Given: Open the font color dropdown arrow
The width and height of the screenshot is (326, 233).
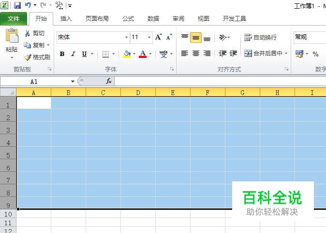Looking at the screenshot, I should [150, 54].
